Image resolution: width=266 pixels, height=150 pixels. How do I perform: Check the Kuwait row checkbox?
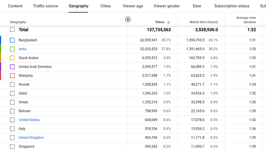12,84
